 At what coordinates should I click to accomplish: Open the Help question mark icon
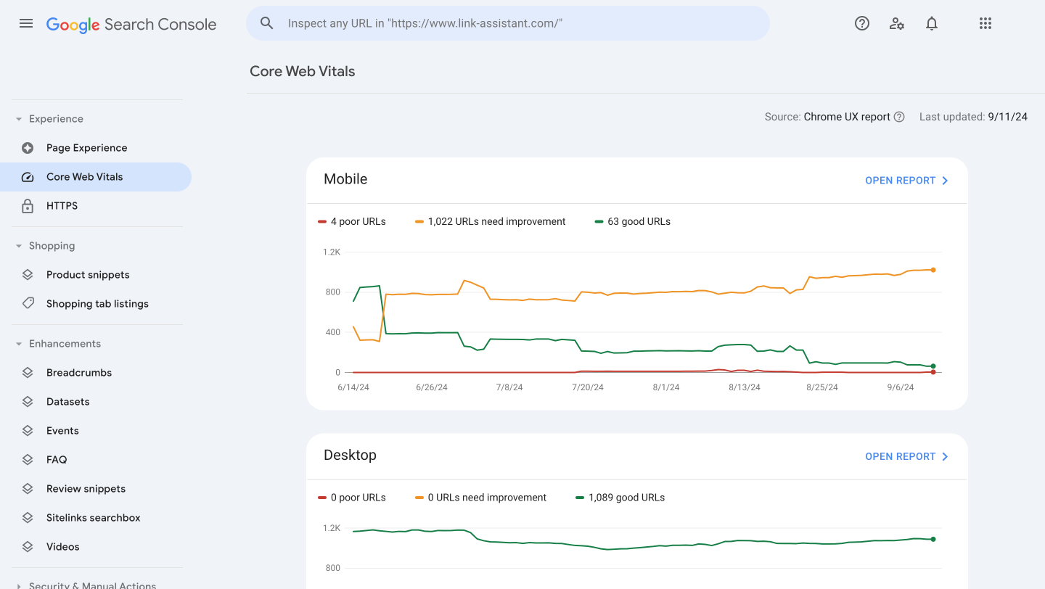[862, 23]
